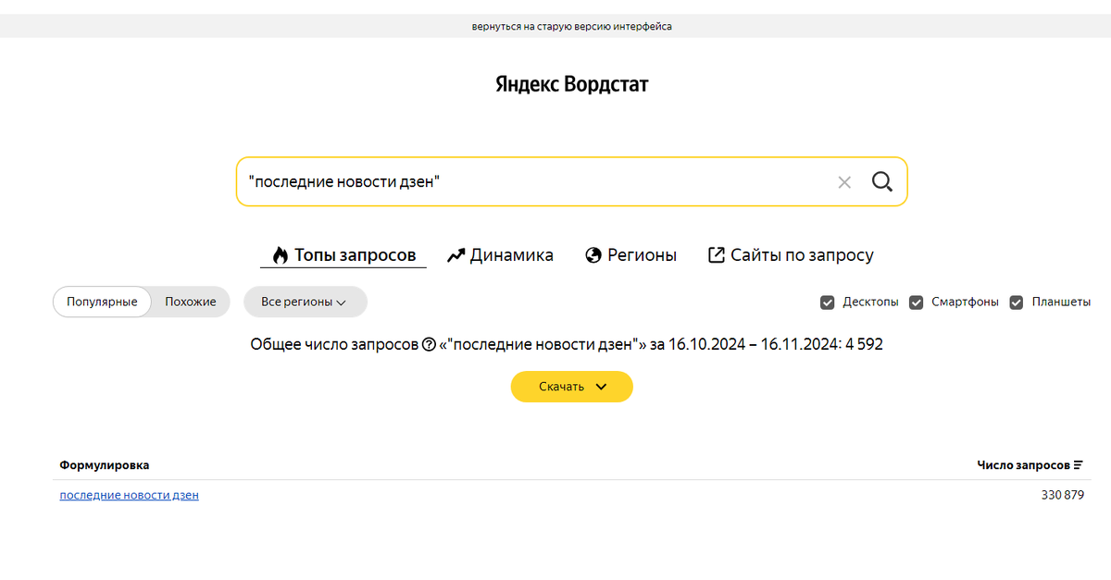Image resolution: width=1111 pixels, height=580 pixels.
Task: Uncheck the Десктопы checkbox
Action: (x=827, y=302)
